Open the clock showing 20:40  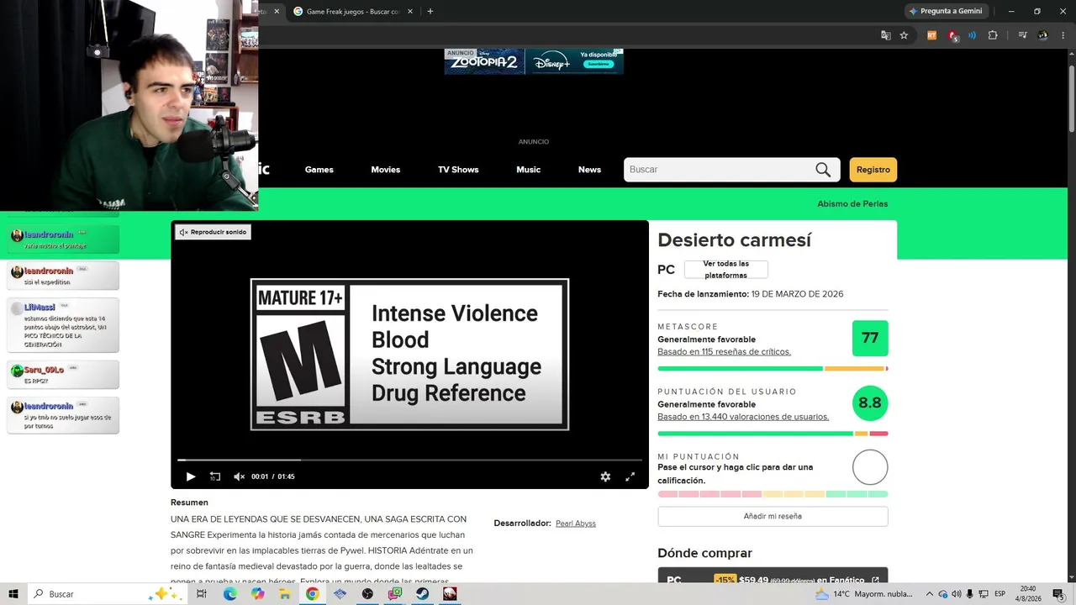pos(1029,594)
